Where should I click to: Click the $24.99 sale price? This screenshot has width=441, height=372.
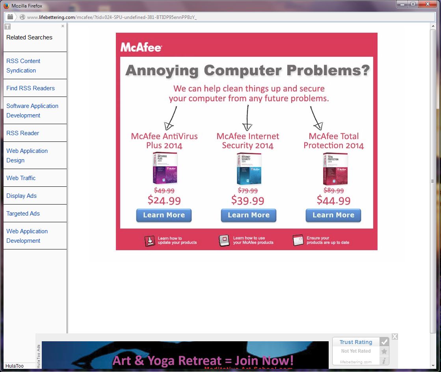164,201
